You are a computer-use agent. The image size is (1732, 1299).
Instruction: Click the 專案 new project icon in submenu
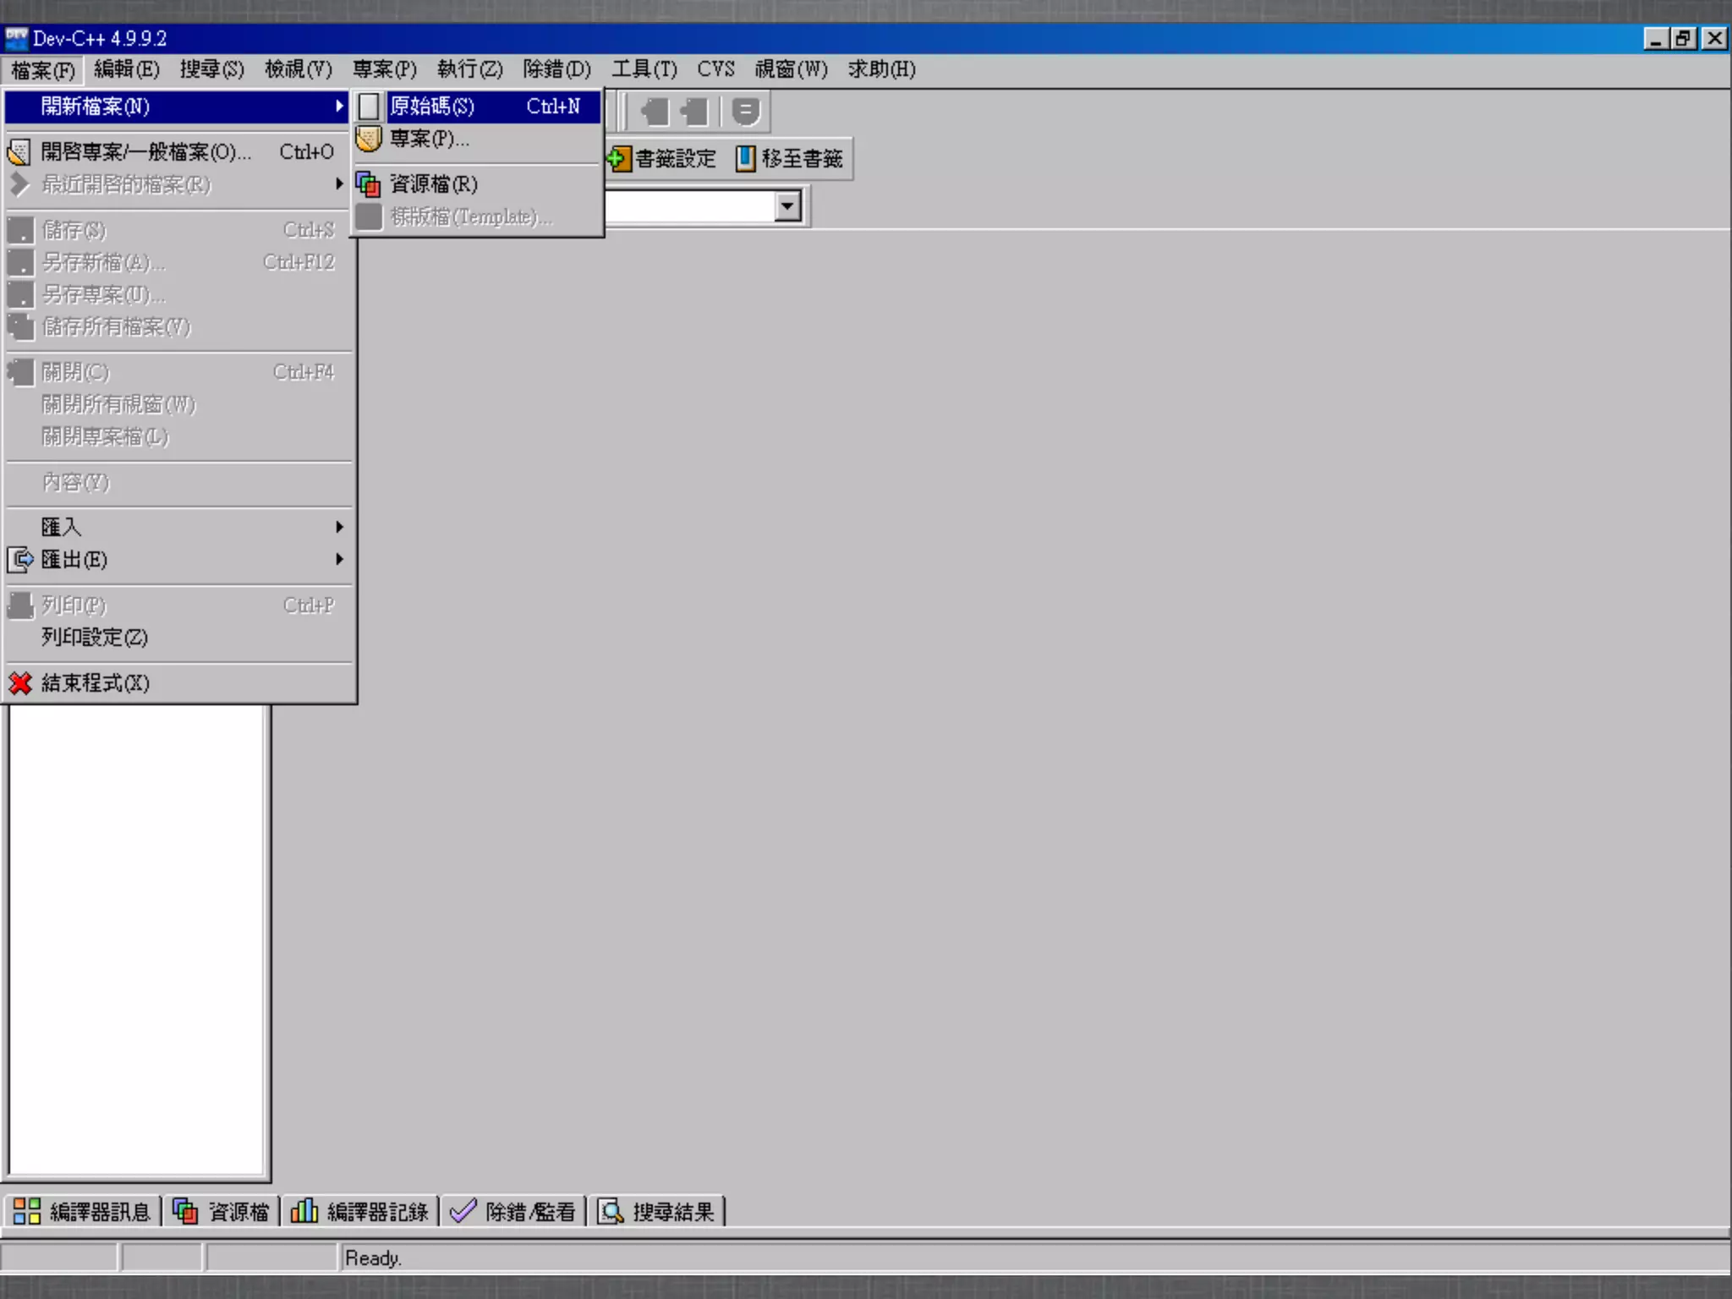pyautogui.click(x=368, y=139)
